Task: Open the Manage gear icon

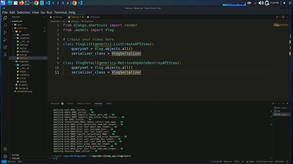Action: (5, 156)
